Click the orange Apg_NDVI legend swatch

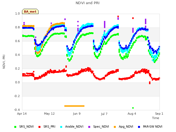tap(115, 127)
